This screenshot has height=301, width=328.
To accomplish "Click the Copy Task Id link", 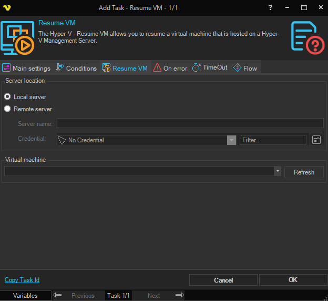I will click(x=22, y=280).
